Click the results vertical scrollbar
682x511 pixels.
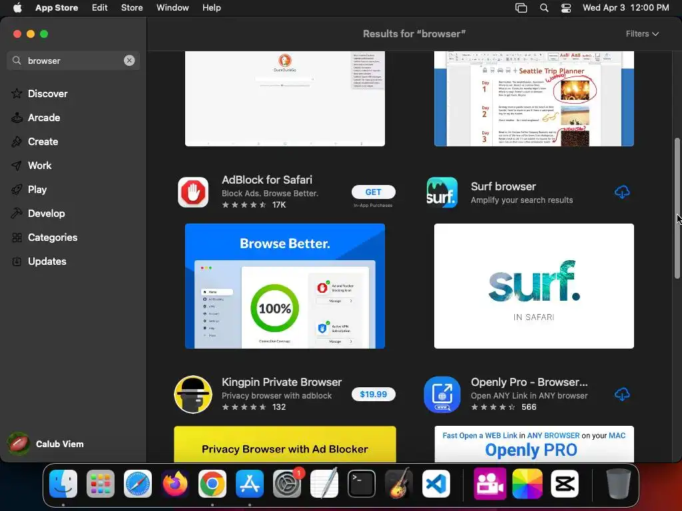point(677,208)
